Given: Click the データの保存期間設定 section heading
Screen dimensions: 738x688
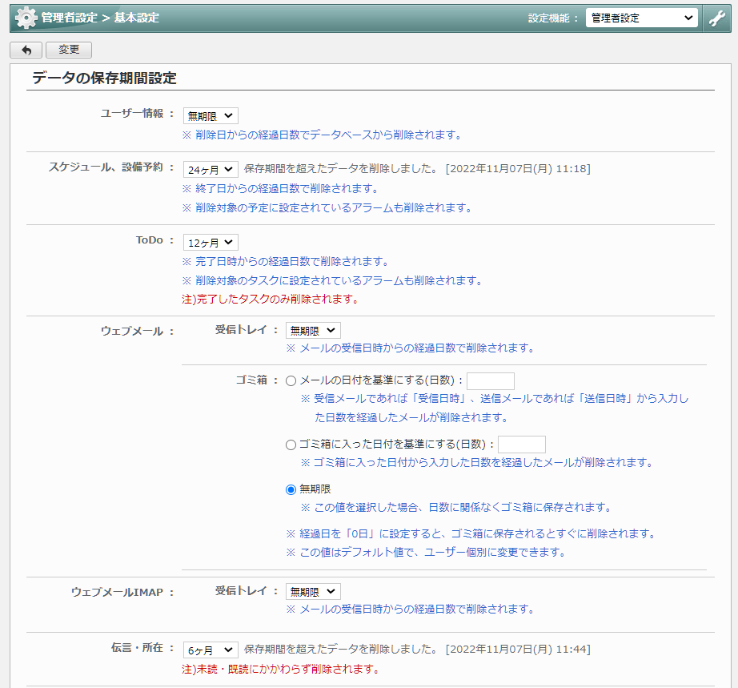Looking at the screenshot, I should 104,78.
